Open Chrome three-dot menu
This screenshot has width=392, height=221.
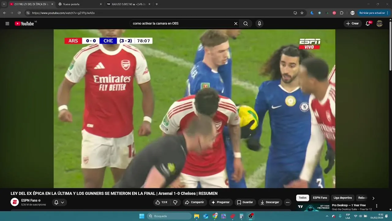coord(388,13)
